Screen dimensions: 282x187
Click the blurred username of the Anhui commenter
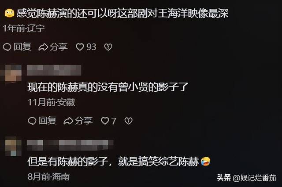(54, 70)
